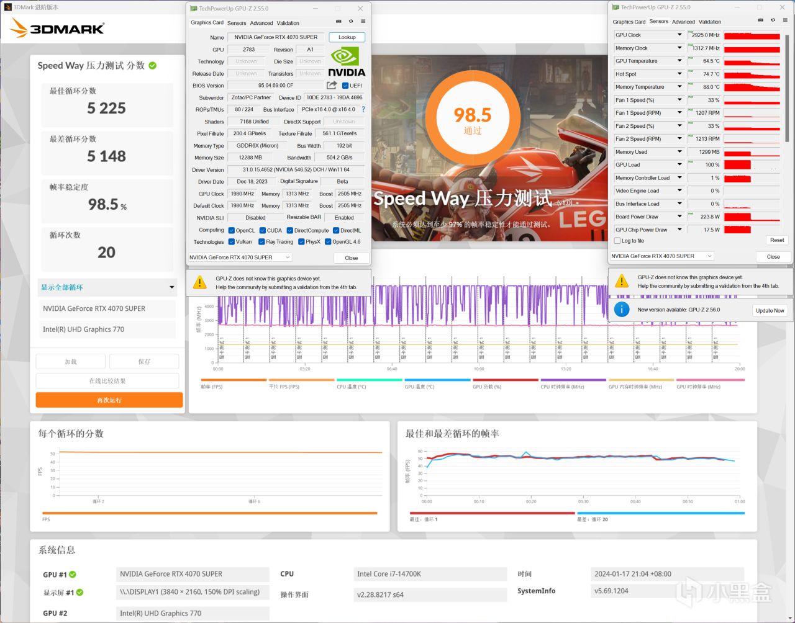The width and height of the screenshot is (795, 623).
Task: Enable the Log to file checkbox
Action: point(617,241)
